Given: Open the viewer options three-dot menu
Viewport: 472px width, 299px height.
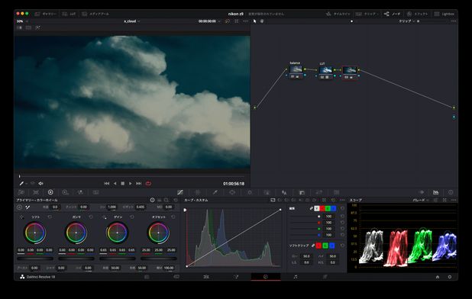Looking at the screenshot, I should [246, 21].
